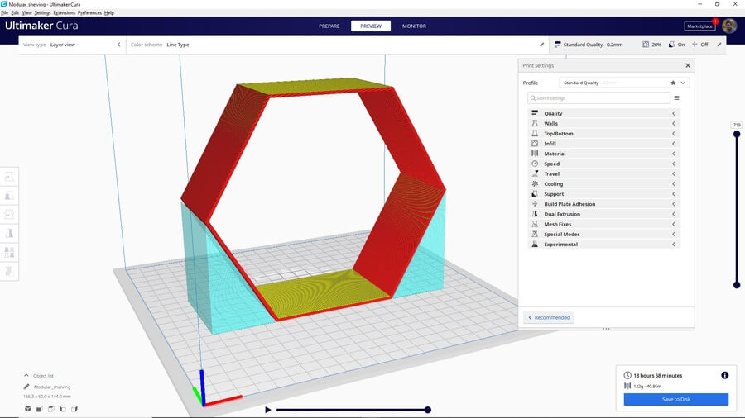The height and width of the screenshot is (418, 745).
Task: Click the user account avatar
Action: [x=729, y=26]
